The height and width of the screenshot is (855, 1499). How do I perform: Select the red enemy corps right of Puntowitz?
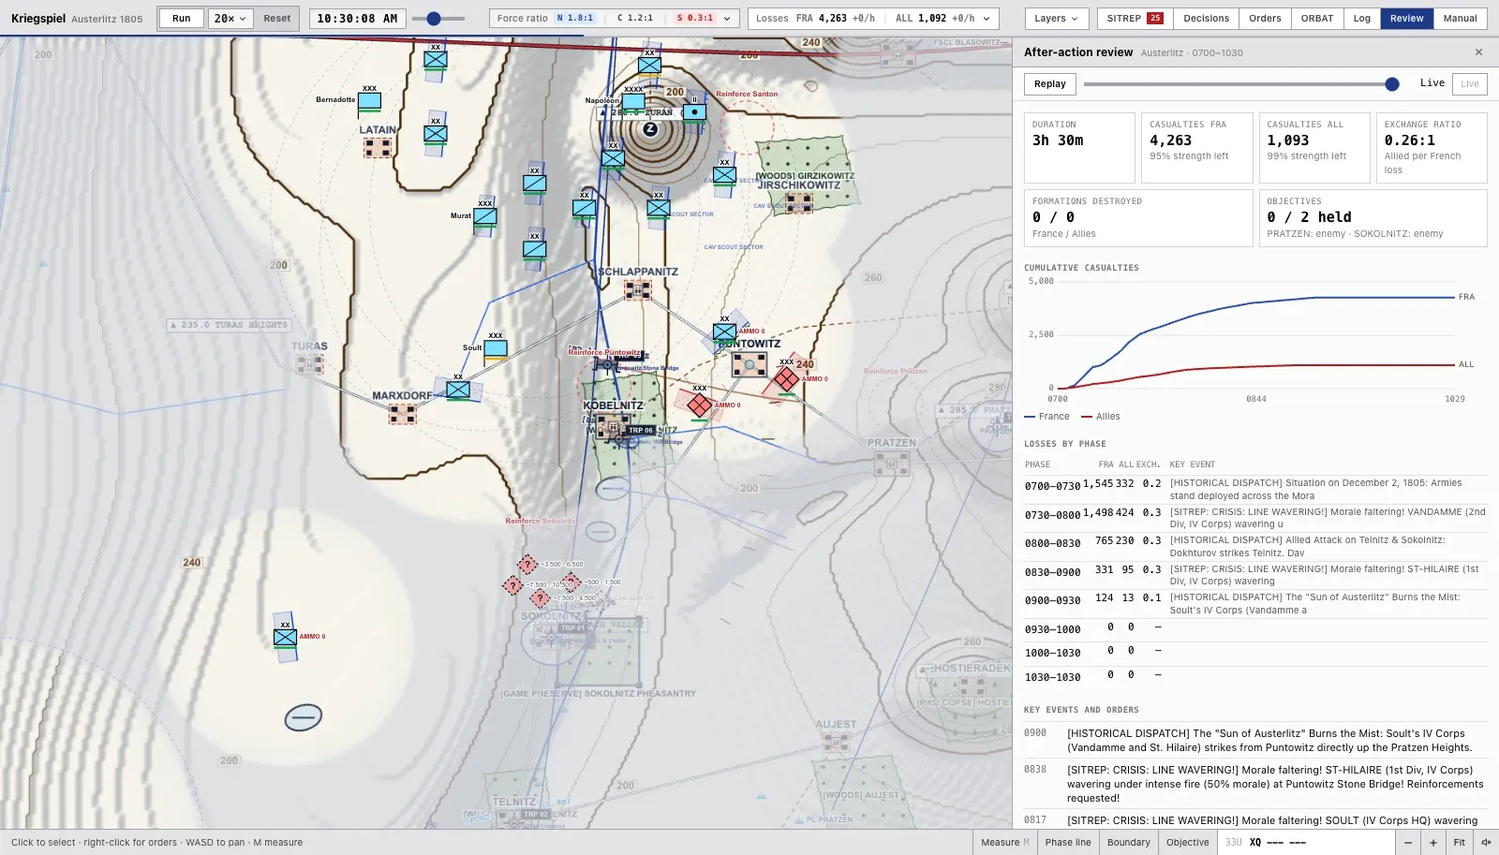(x=786, y=378)
